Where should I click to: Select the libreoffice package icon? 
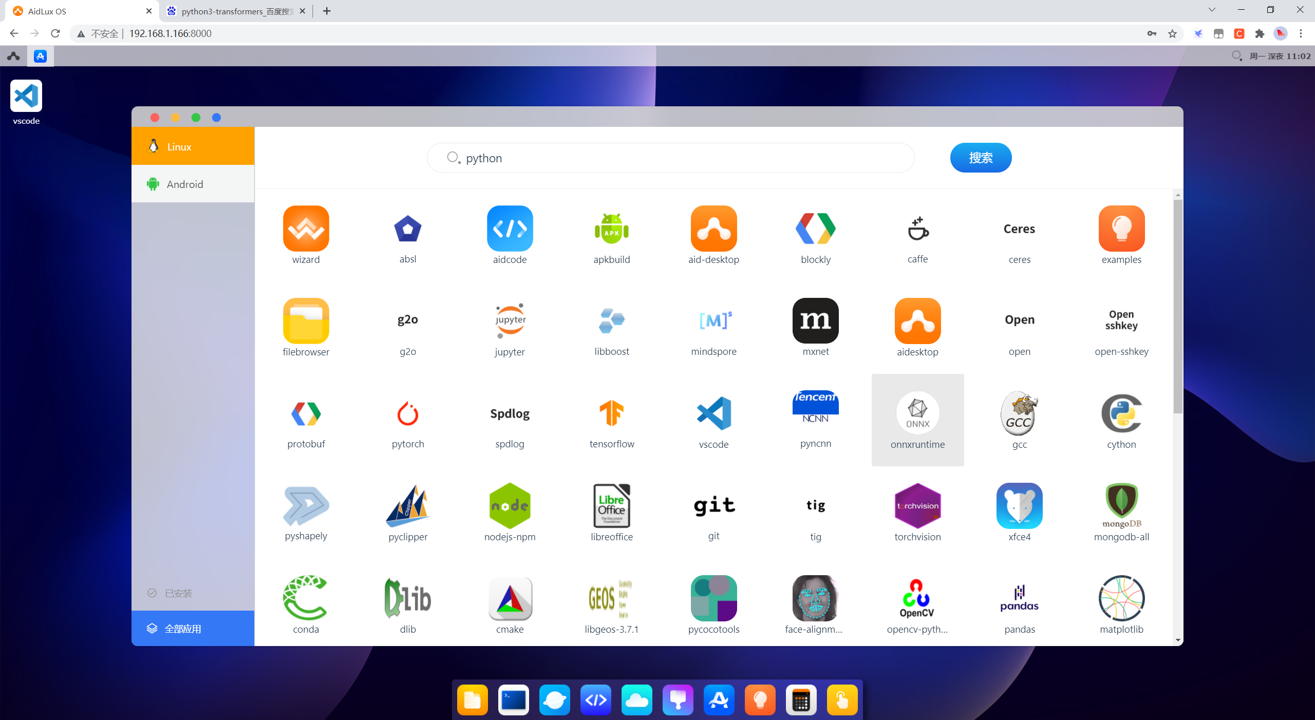click(x=611, y=506)
